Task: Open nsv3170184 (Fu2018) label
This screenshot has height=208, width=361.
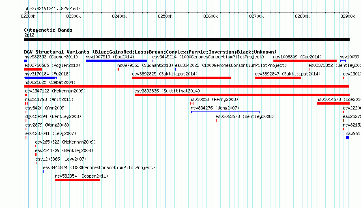Action: click(x=47, y=74)
